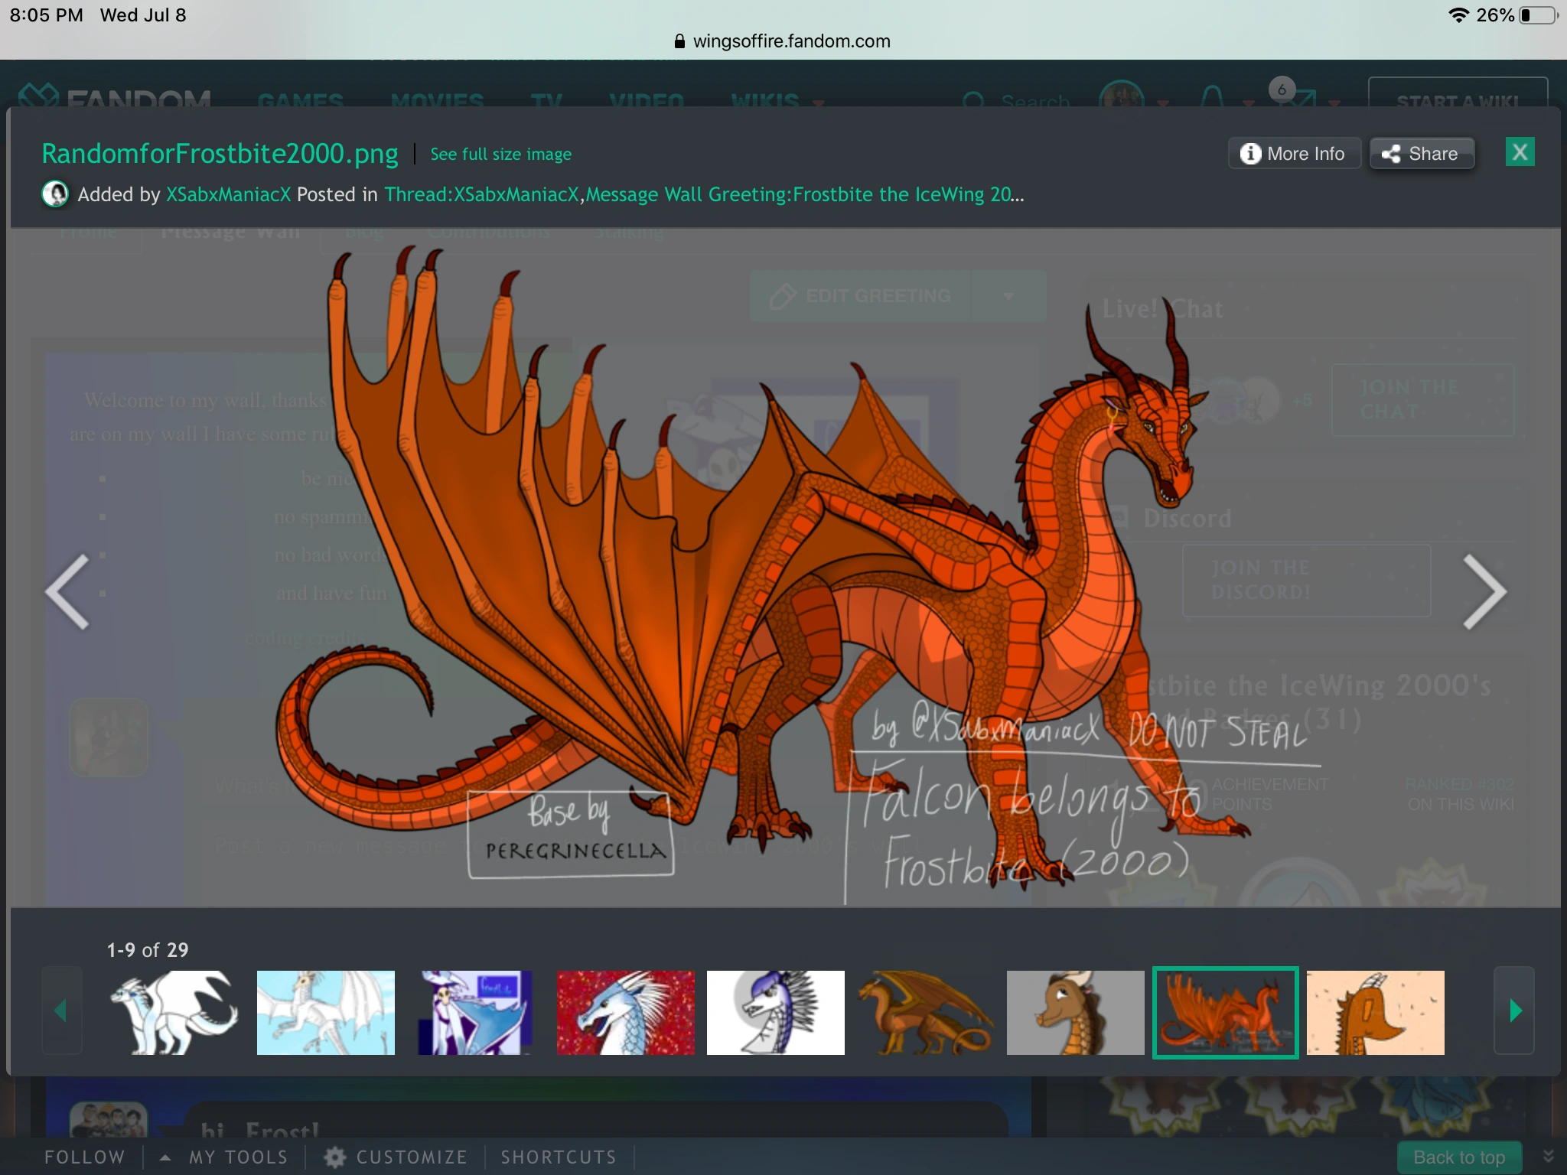The width and height of the screenshot is (1567, 1175).
Task: Expand the My Tools menu arrow
Action: coord(165,1157)
